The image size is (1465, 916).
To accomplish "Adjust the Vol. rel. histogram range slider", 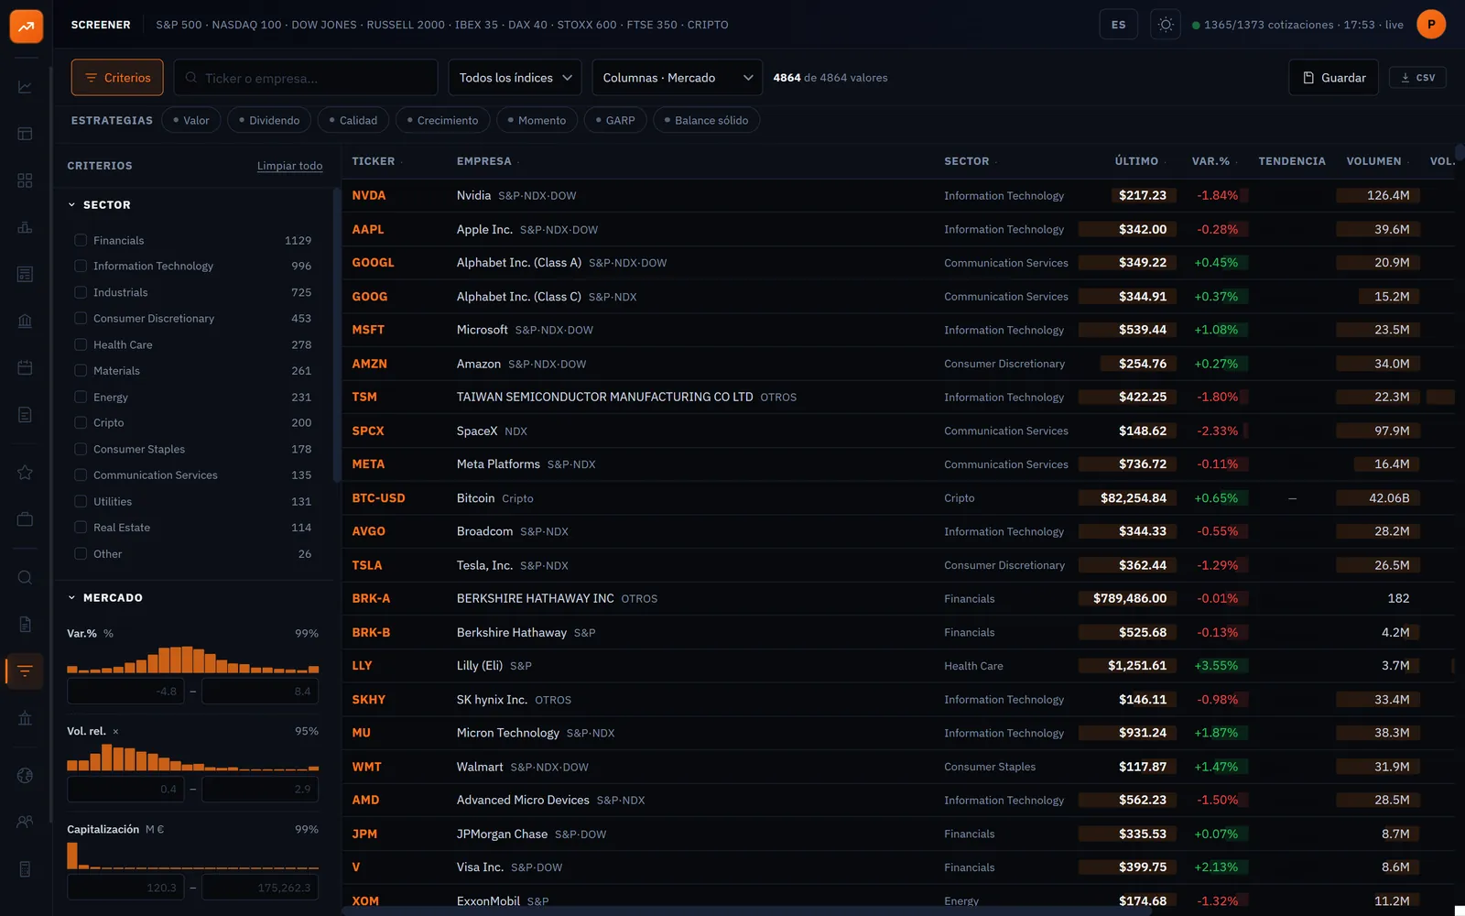I will 192,757.
